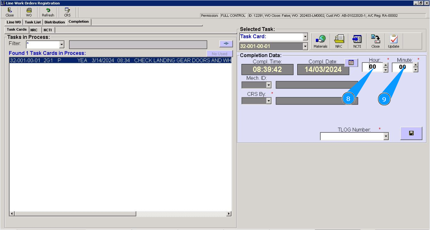Decrease the Minute value with down arrow

(416, 70)
